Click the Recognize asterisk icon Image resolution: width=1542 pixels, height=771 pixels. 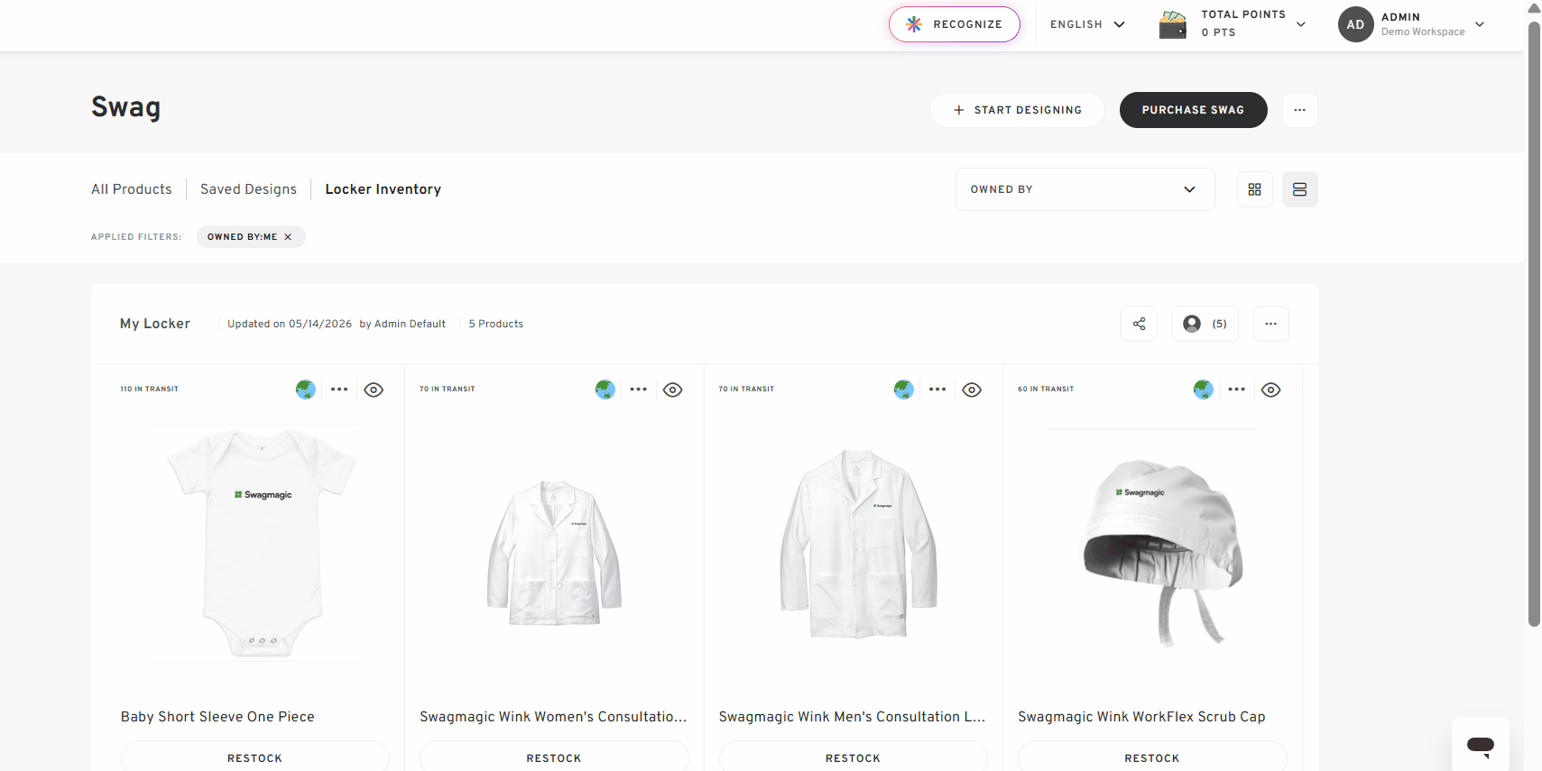tap(913, 24)
